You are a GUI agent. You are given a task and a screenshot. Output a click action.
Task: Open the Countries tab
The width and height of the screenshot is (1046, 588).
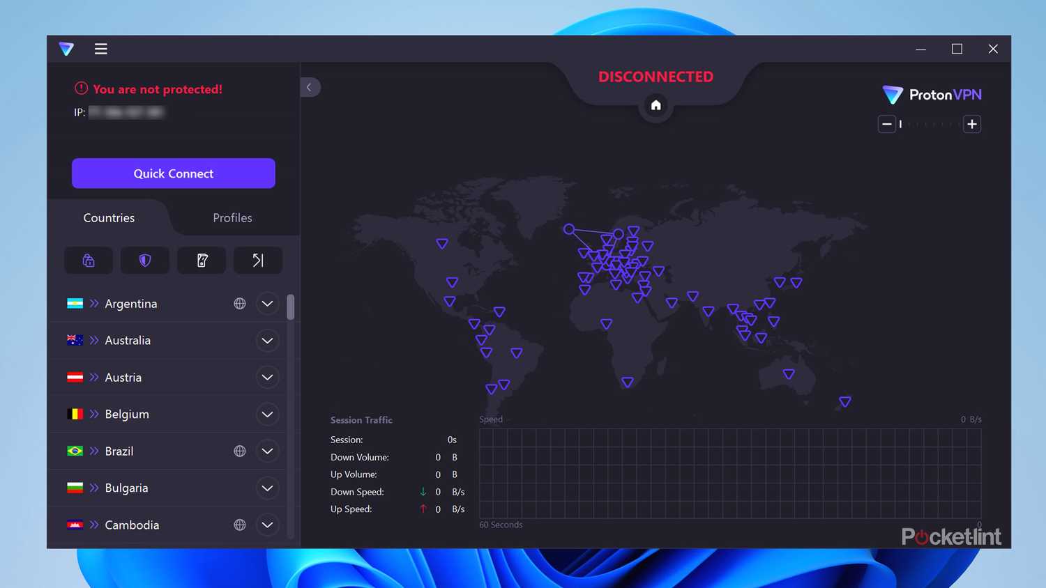[x=109, y=217]
